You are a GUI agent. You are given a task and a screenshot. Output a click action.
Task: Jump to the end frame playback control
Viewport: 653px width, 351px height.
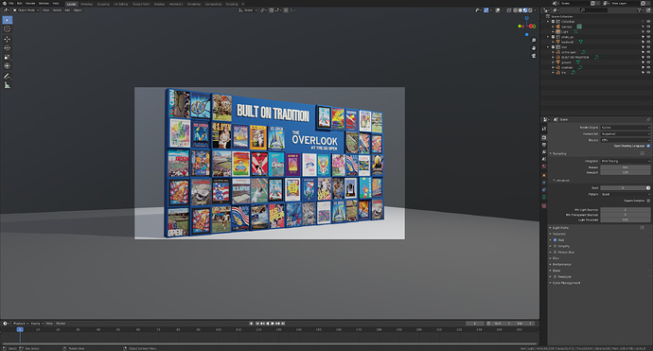(283, 324)
